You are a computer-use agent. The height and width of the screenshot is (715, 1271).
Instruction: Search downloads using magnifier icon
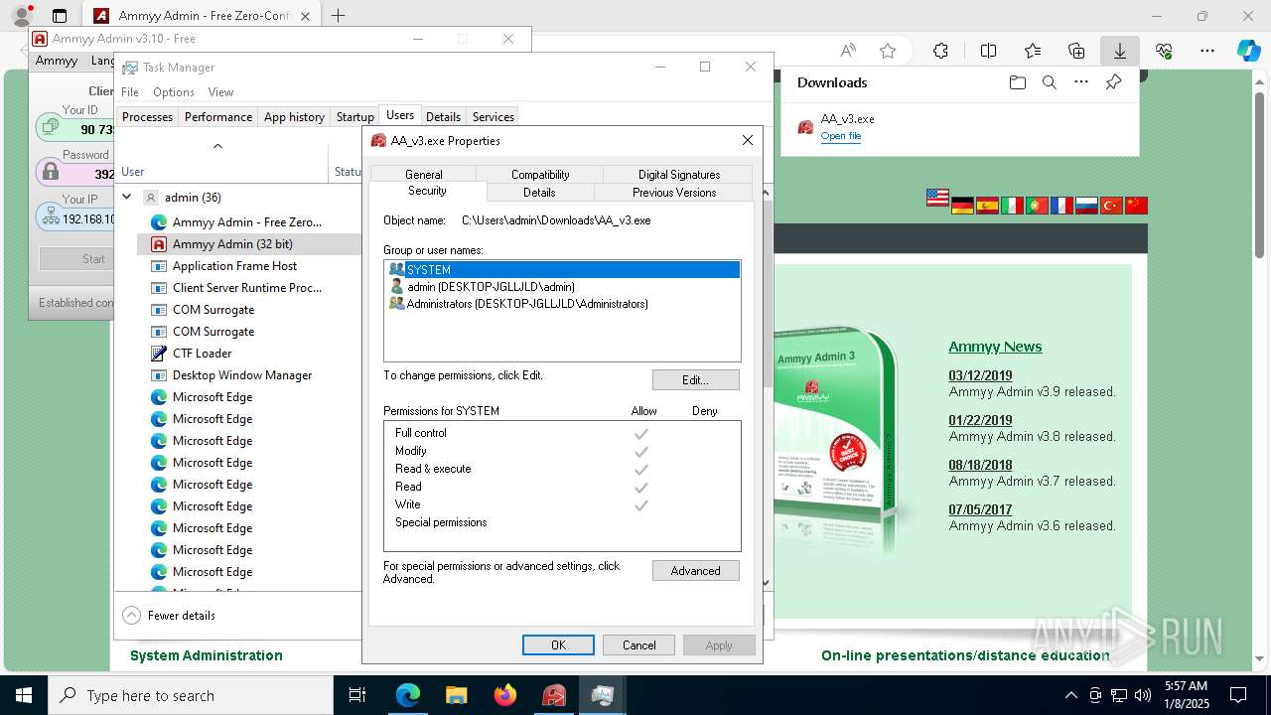(x=1049, y=82)
